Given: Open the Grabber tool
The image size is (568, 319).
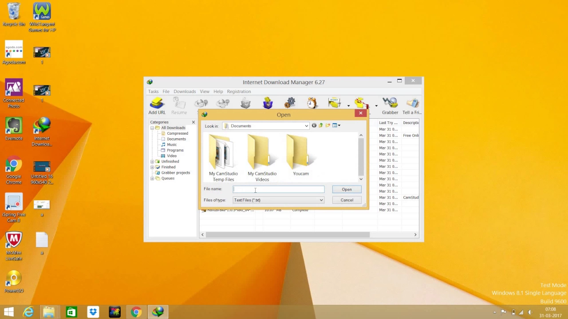Looking at the screenshot, I should [390, 106].
